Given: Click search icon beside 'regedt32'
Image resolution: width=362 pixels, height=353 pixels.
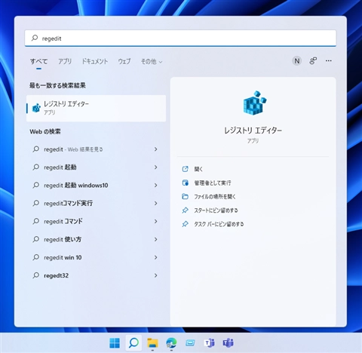Looking at the screenshot, I should pos(36,275).
